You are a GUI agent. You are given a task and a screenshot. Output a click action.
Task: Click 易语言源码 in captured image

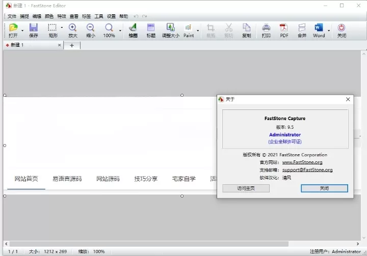(67, 179)
